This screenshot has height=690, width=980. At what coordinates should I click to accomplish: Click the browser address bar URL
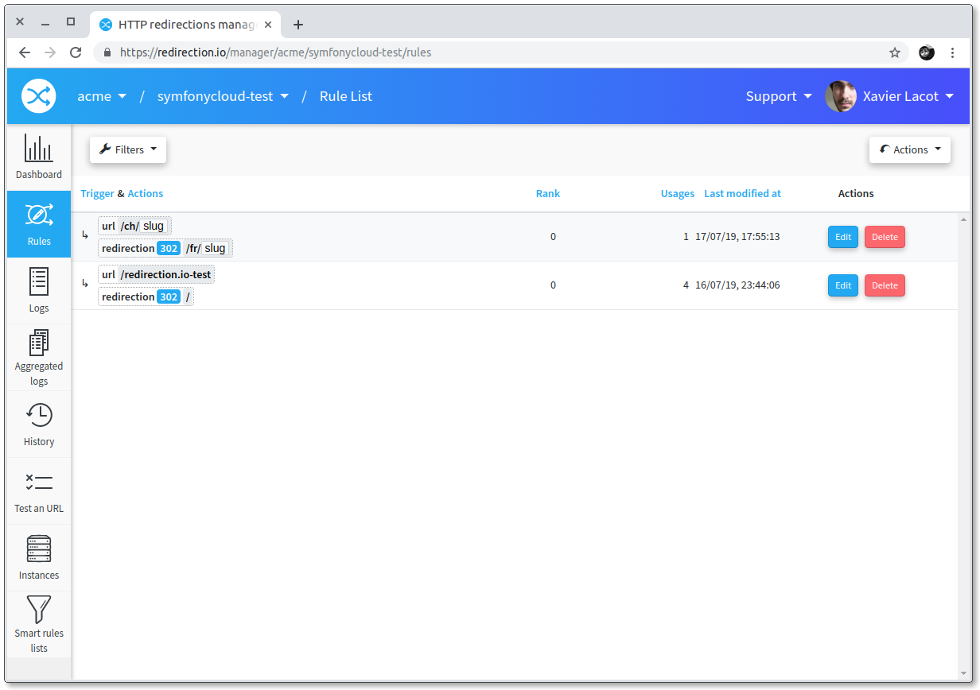[x=275, y=52]
